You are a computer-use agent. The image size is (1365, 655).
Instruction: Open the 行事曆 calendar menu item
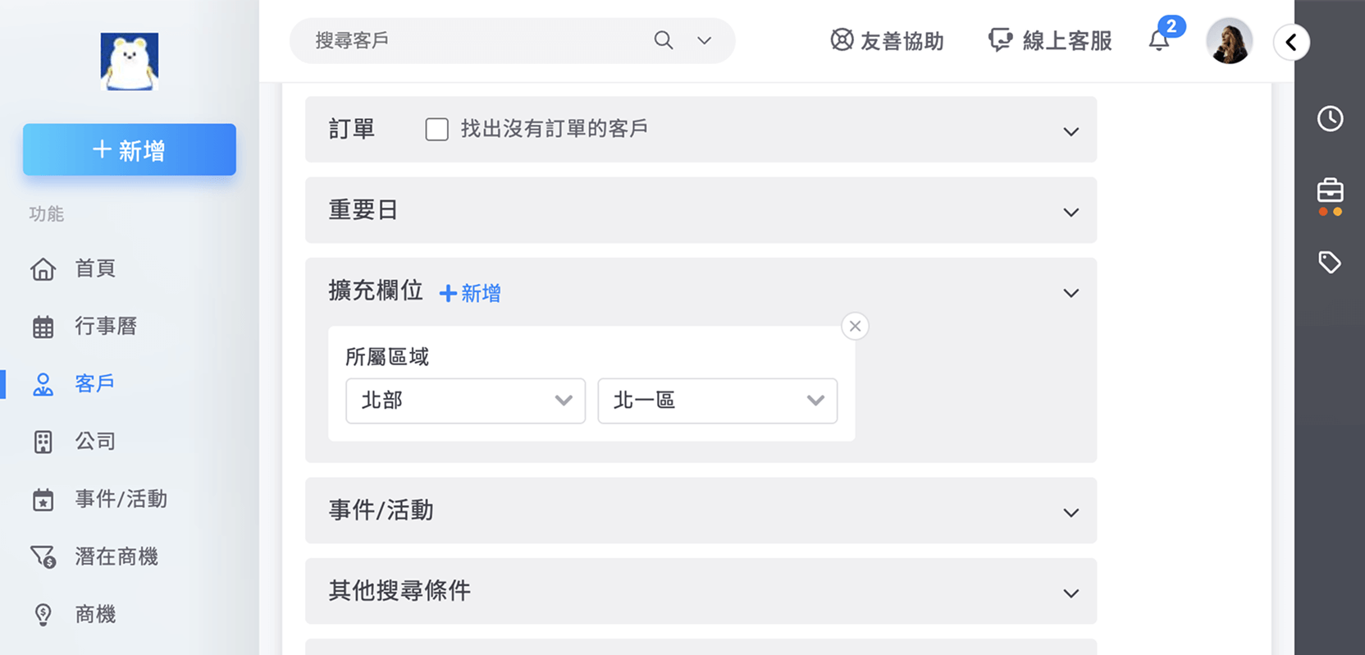pyautogui.click(x=106, y=326)
